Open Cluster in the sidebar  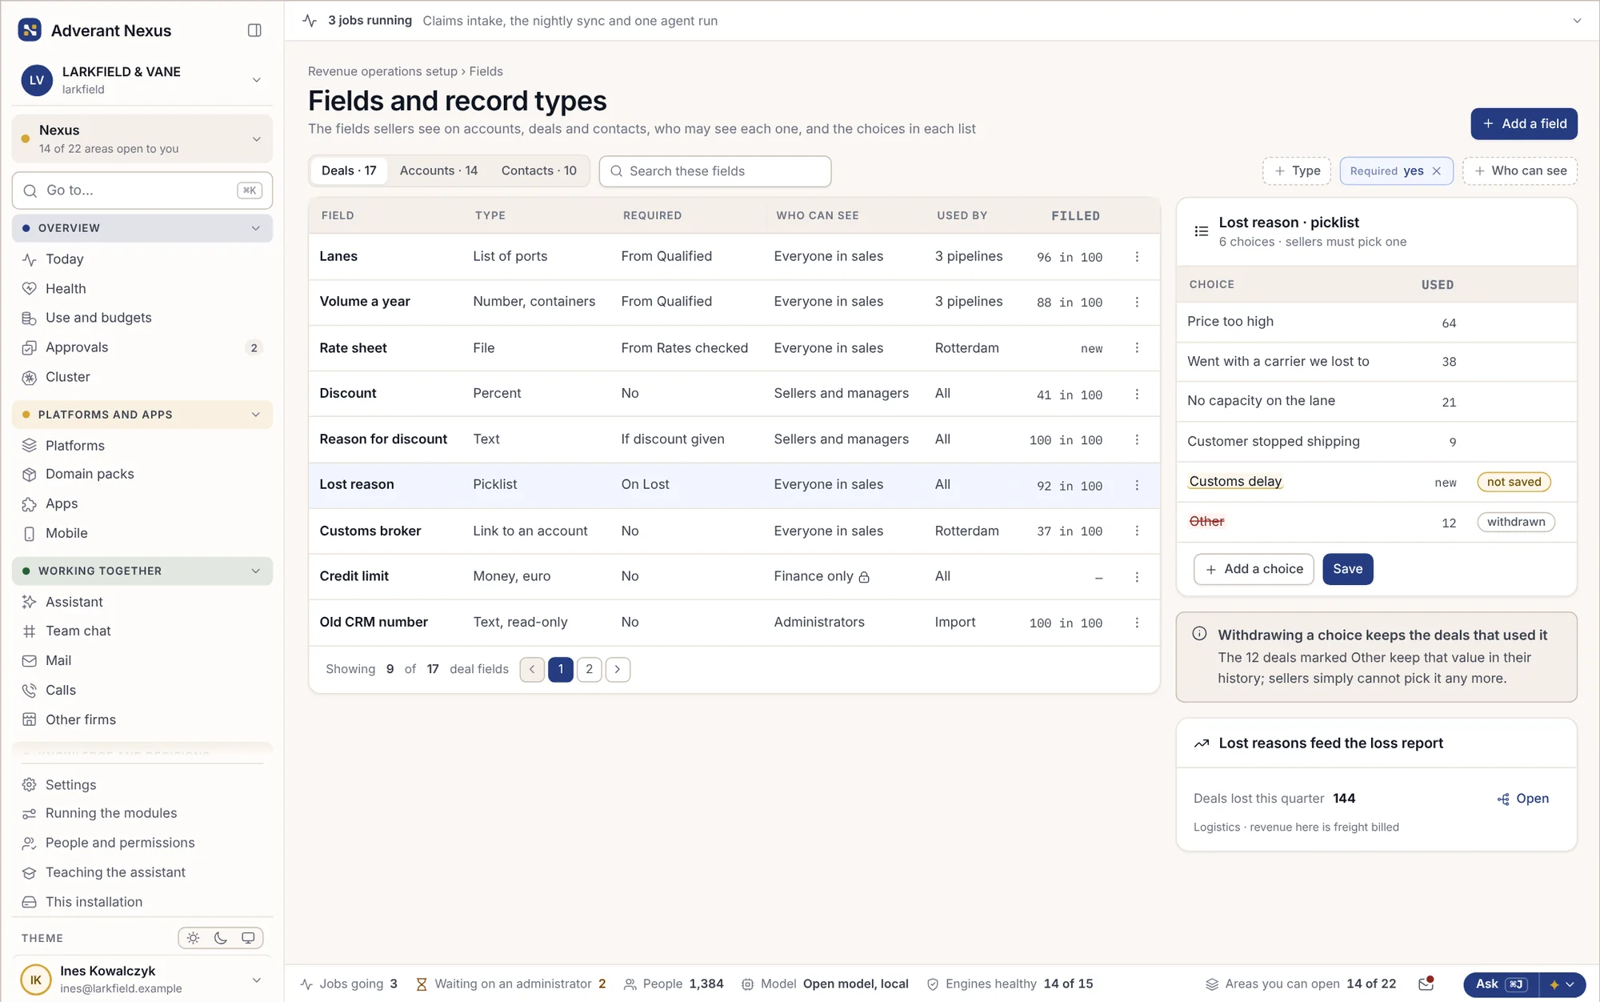(142, 377)
